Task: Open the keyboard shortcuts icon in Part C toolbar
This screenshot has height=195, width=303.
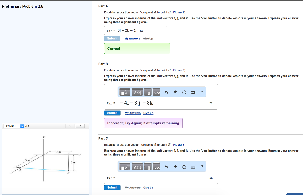Action: (x=193, y=167)
